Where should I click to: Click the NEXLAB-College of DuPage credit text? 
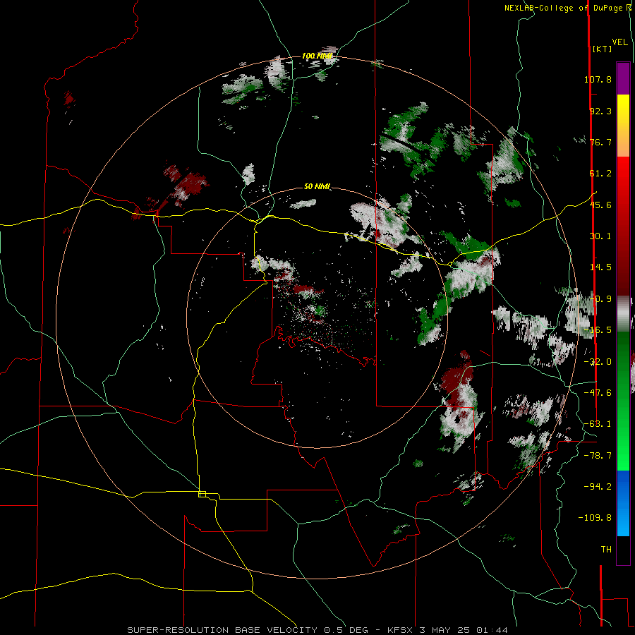point(563,8)
